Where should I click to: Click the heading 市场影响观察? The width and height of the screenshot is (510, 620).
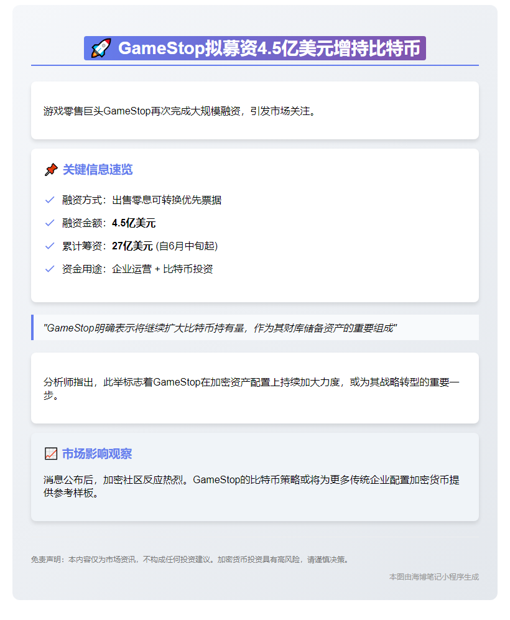97,453
